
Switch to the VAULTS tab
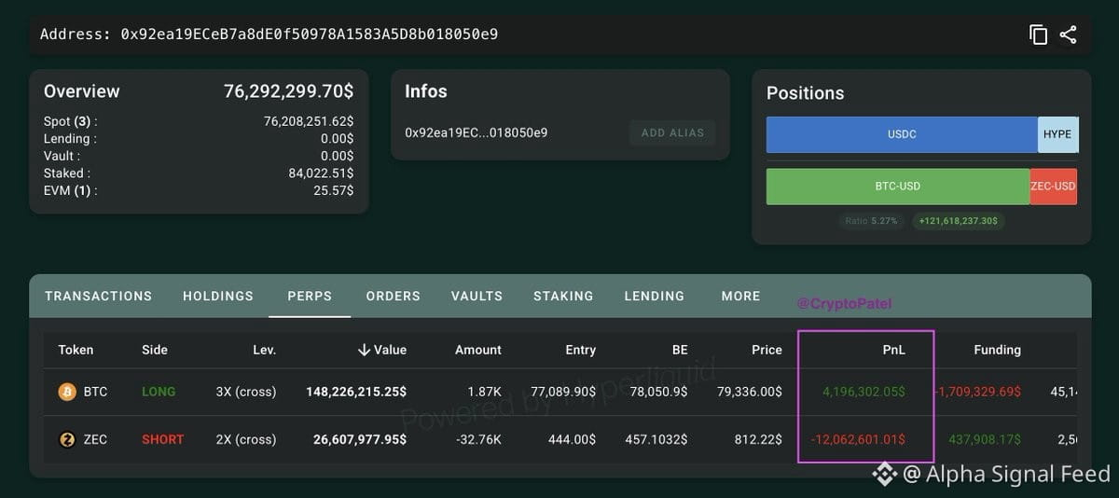[477, 296]
